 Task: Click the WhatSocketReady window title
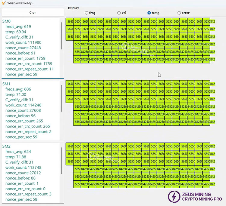20,3
